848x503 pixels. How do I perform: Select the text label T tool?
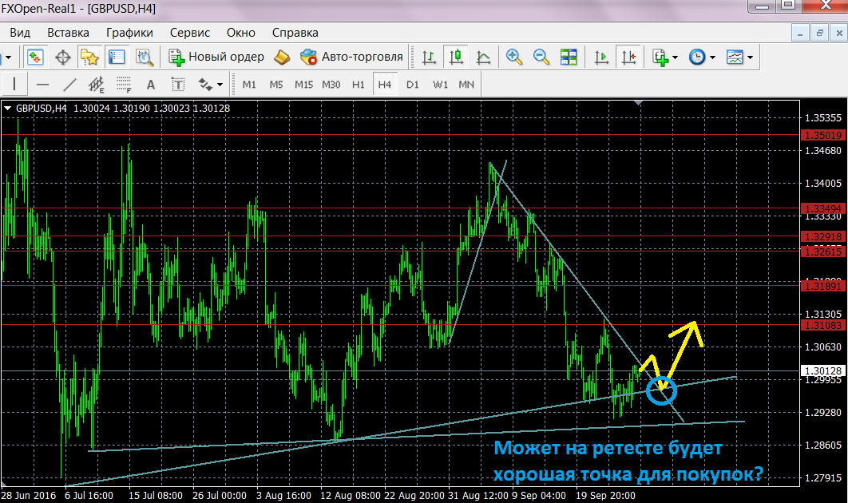pos(178,85)
